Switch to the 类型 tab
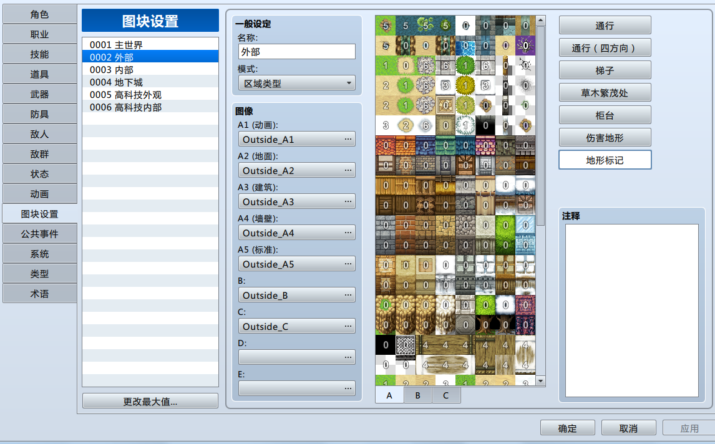Image resolution: width=715 pixels, height=444 pixels. tap(40, 274)
